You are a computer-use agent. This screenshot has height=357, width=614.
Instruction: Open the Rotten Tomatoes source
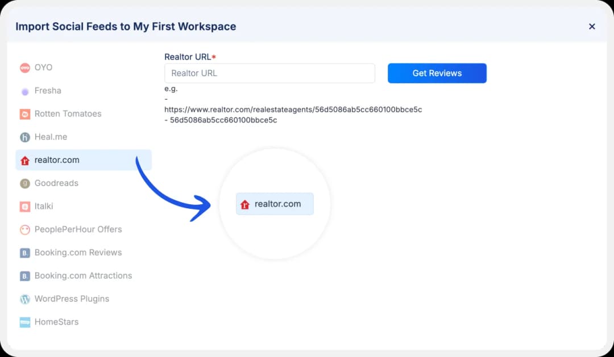point(68,114)
